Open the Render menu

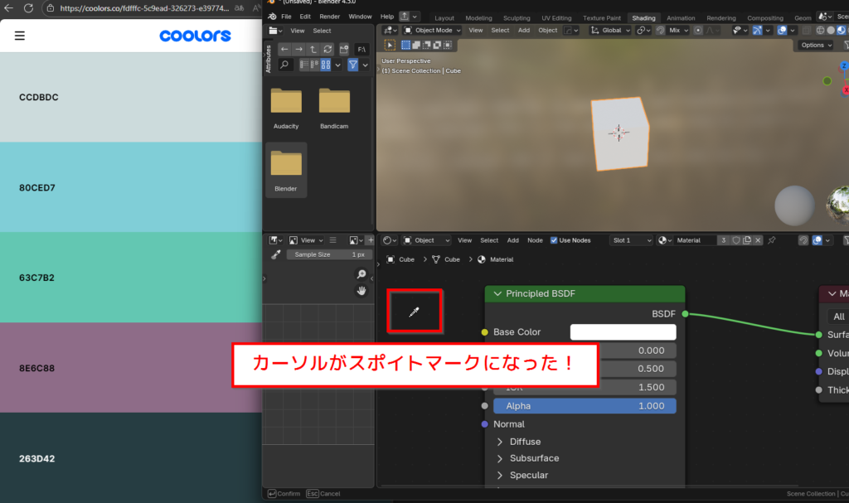[329, 17]
